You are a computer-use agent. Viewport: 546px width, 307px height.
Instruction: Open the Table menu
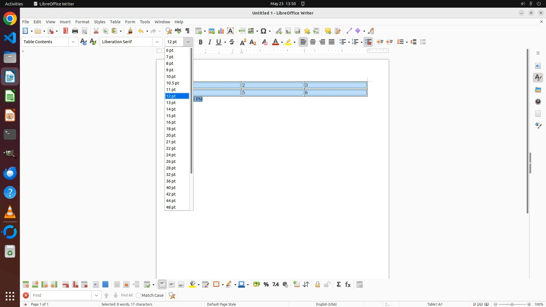click(115, 22)
